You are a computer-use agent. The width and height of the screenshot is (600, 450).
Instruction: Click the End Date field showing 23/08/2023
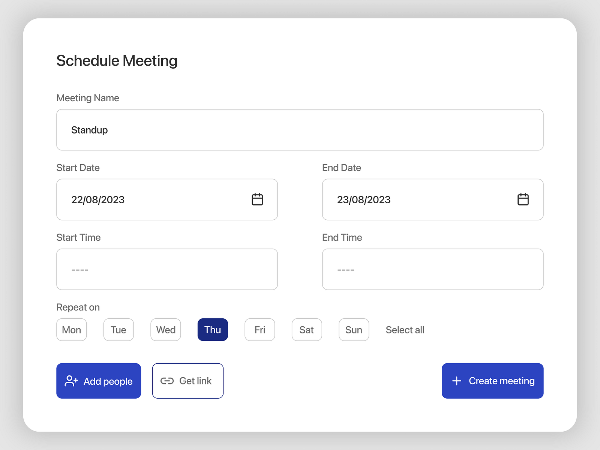tap(433, 199)
